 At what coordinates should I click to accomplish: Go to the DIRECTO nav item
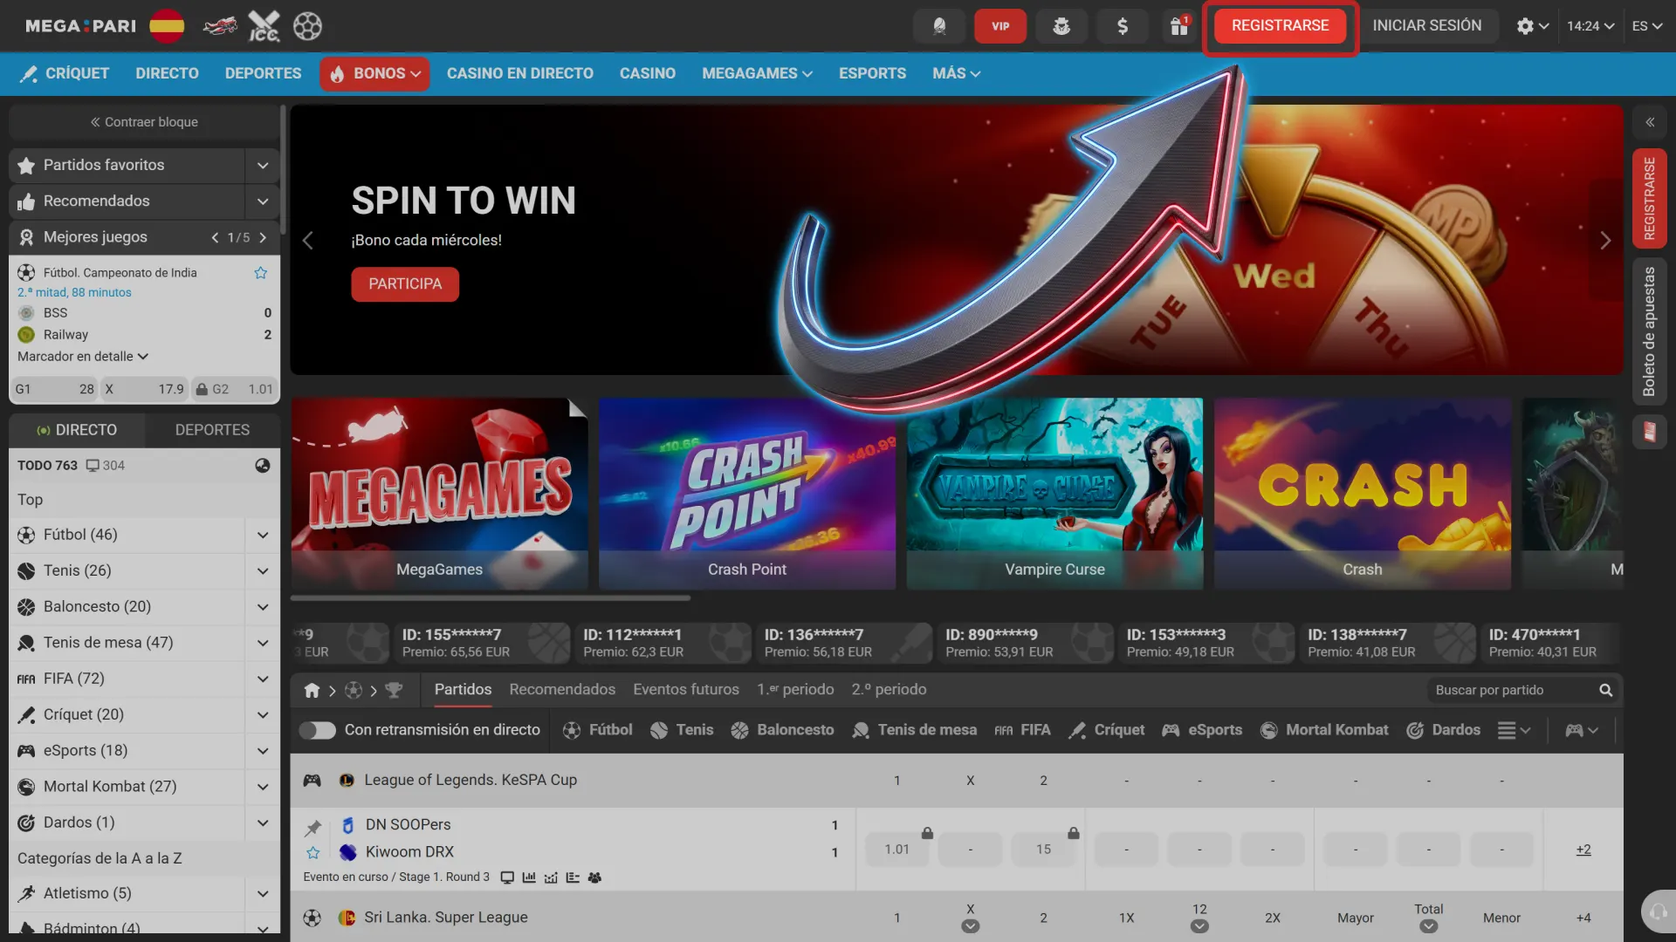pos(167,74)
